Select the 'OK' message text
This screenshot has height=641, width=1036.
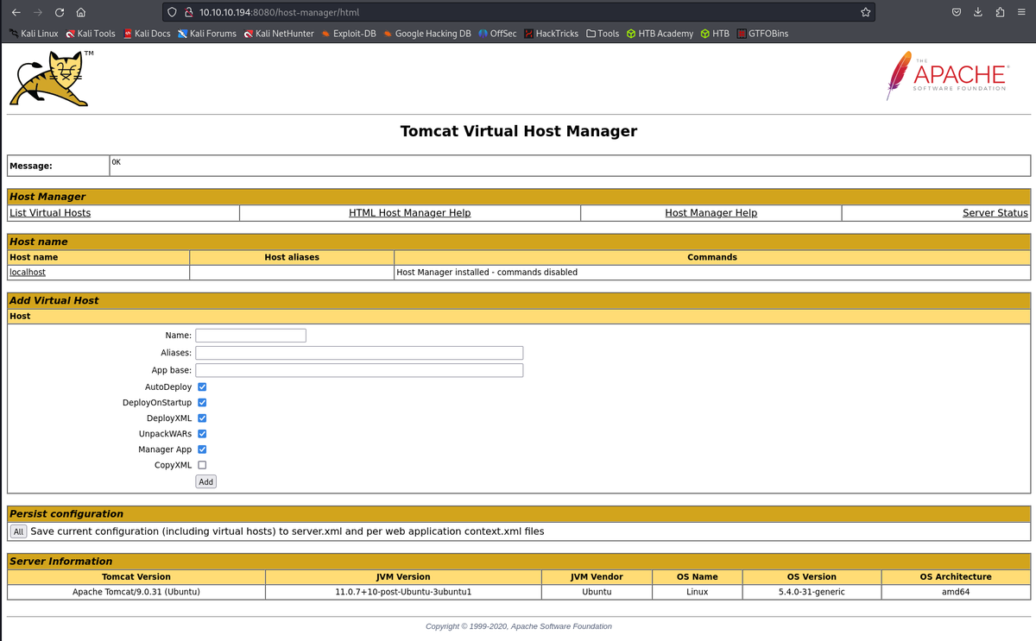pos(117,161)
